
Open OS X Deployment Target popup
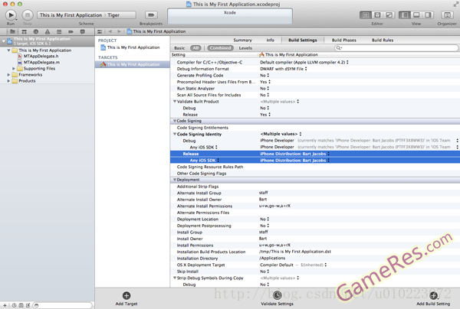pos(293,265)
